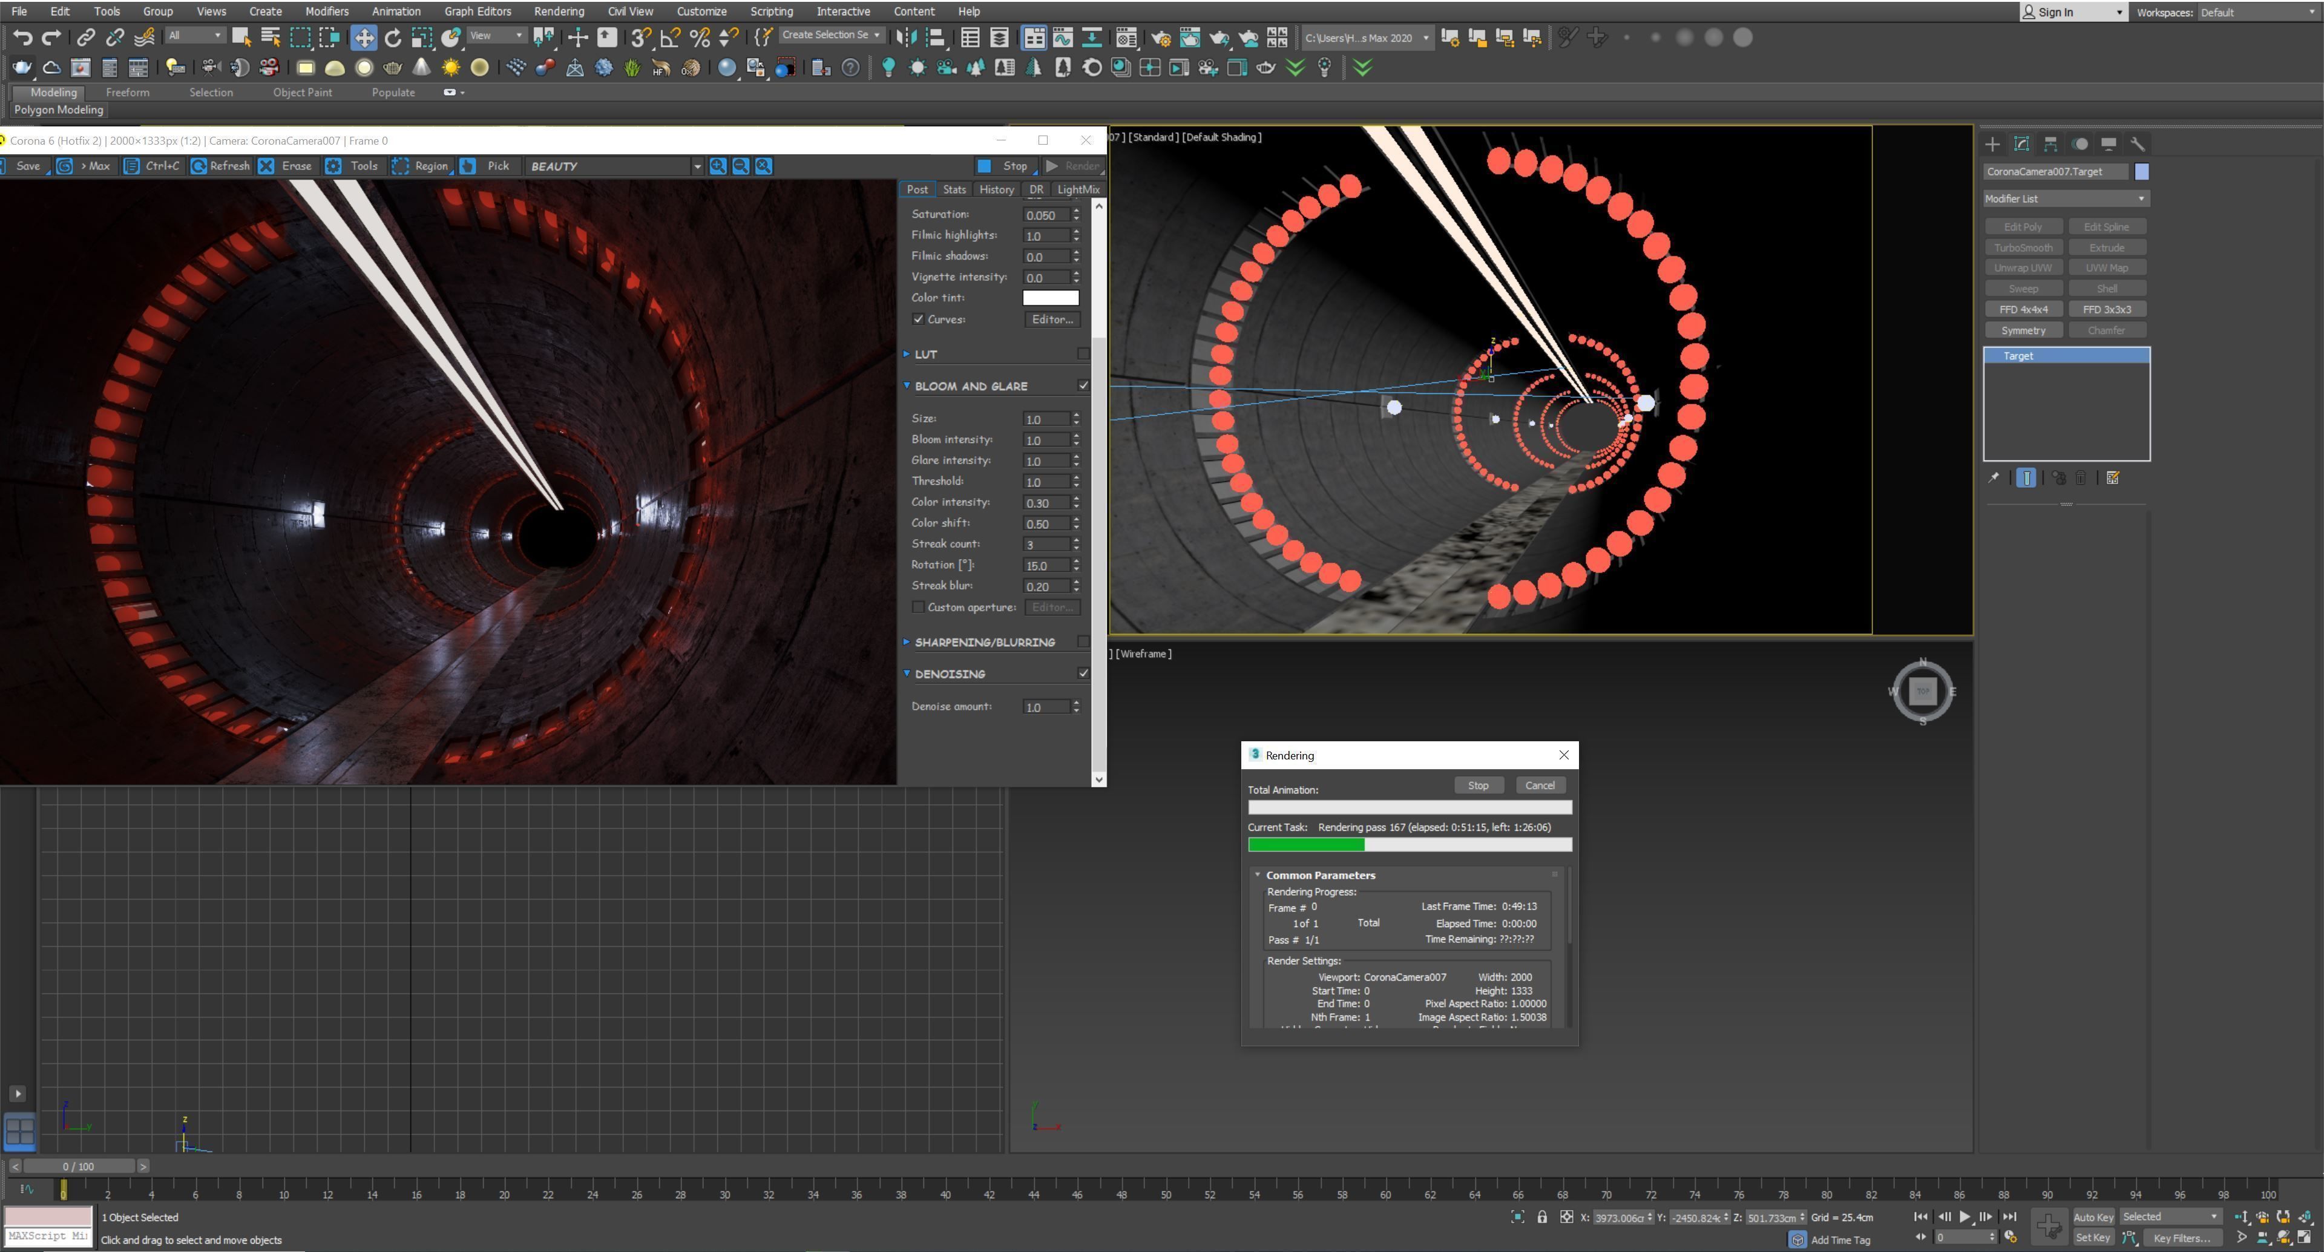
Task: Open the Create Selection Set dropdown
Action: [x=831, y=35]
